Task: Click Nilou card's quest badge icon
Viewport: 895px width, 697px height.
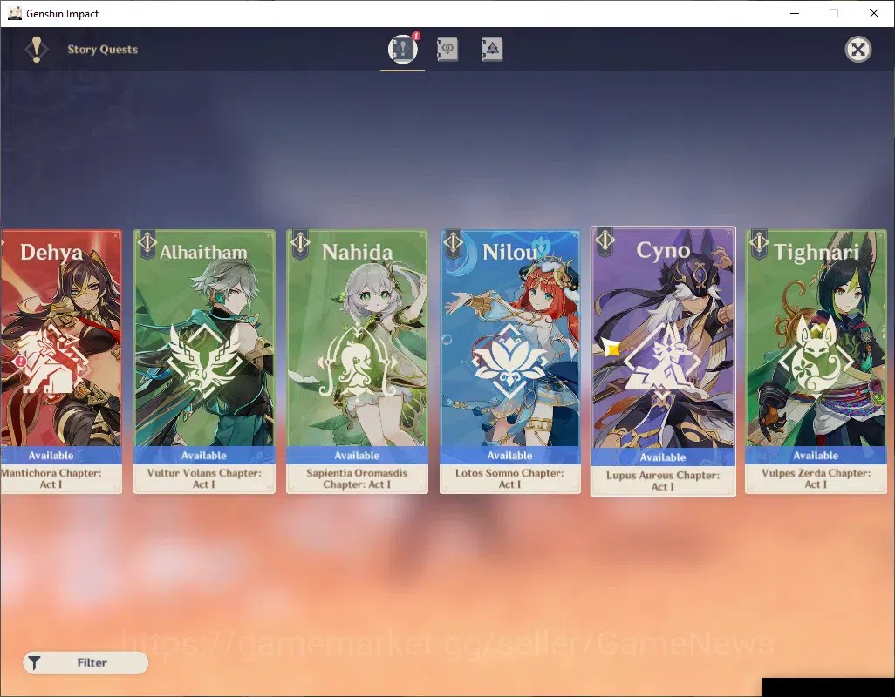Action: [x=454, y=243]
